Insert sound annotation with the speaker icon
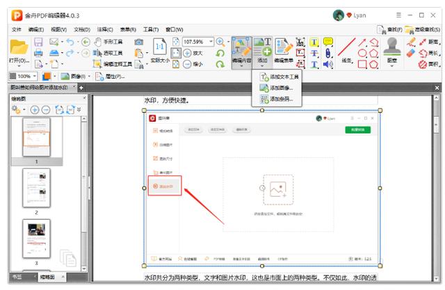This screenshot has height=290, width=445. 327,64
